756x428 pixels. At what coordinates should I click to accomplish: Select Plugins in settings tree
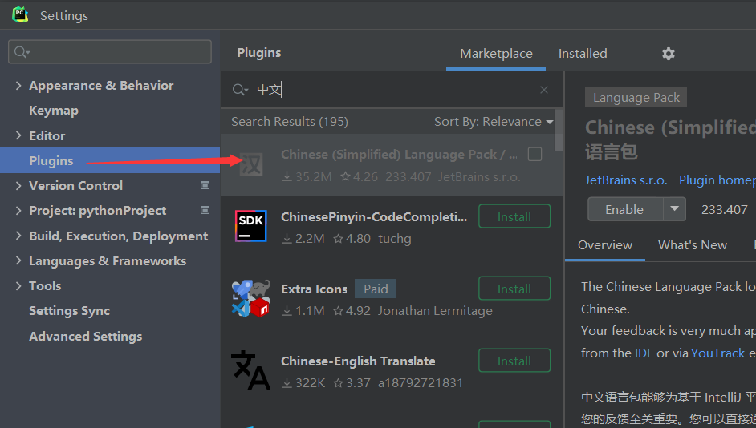point(110,160)
